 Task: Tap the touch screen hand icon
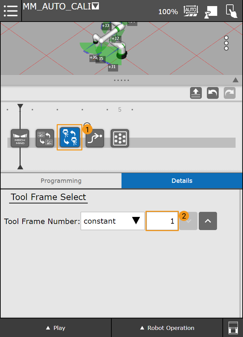tap(232, 11)
